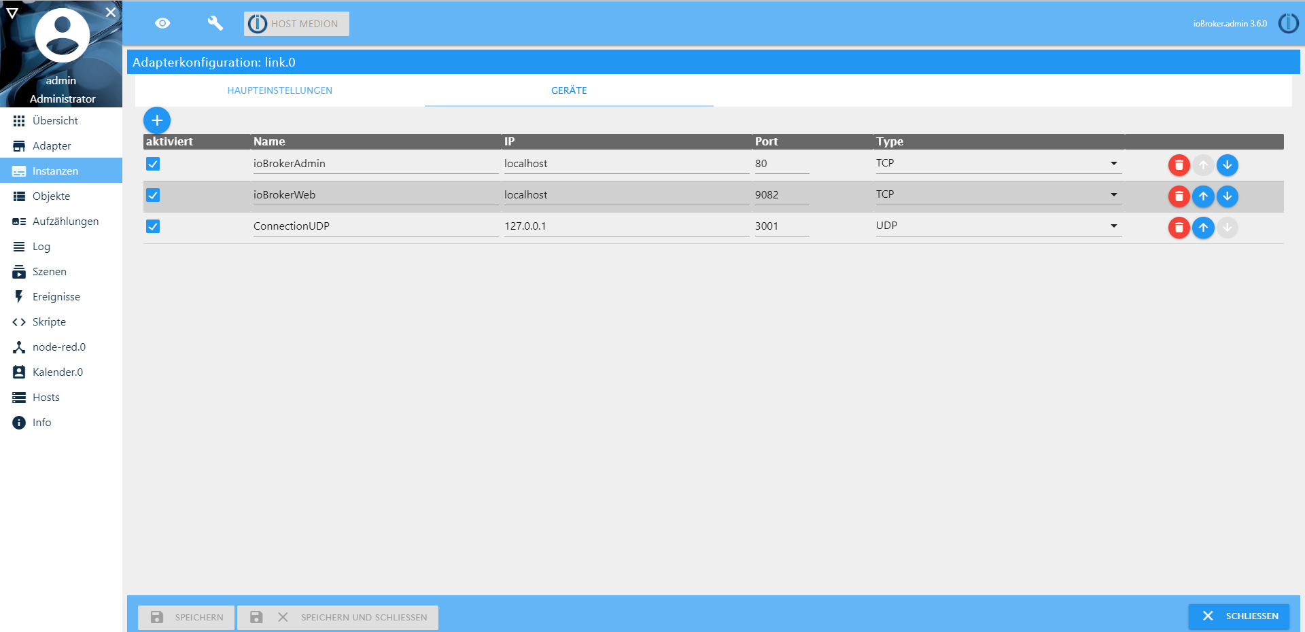Open UDP Type dropdown for ConnectionUDP

(998, 226)
